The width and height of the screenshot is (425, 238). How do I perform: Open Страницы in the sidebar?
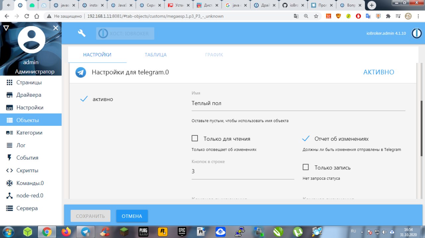pyautogui.click(x=31, y=82)
